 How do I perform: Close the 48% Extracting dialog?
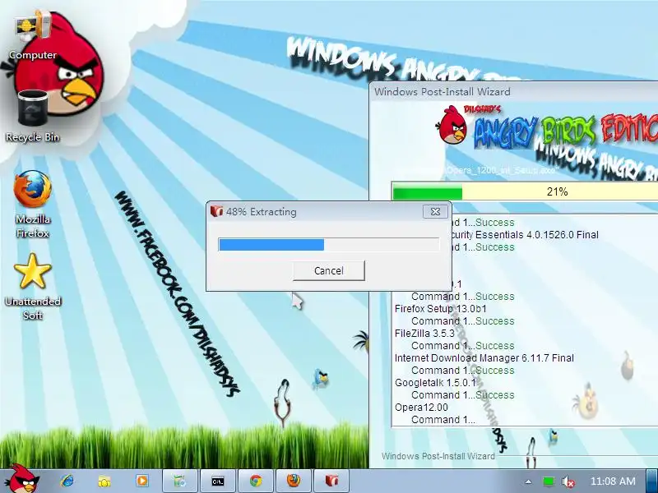tap(435, 212)
